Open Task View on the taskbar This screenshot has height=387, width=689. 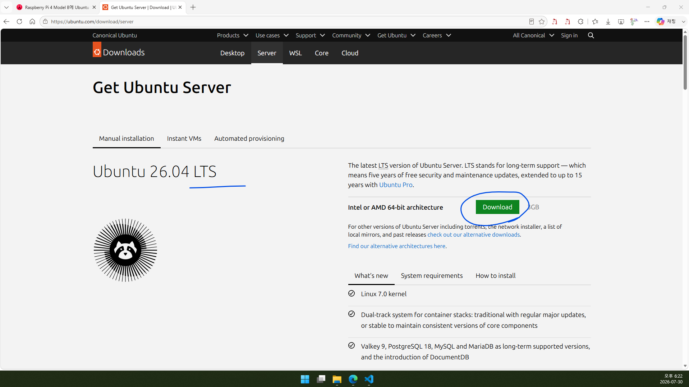321,379
